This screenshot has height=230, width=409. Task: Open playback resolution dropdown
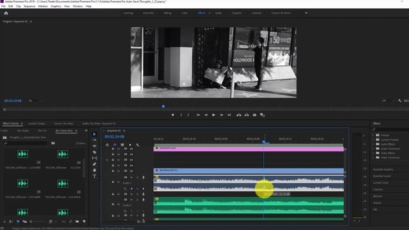388,101
